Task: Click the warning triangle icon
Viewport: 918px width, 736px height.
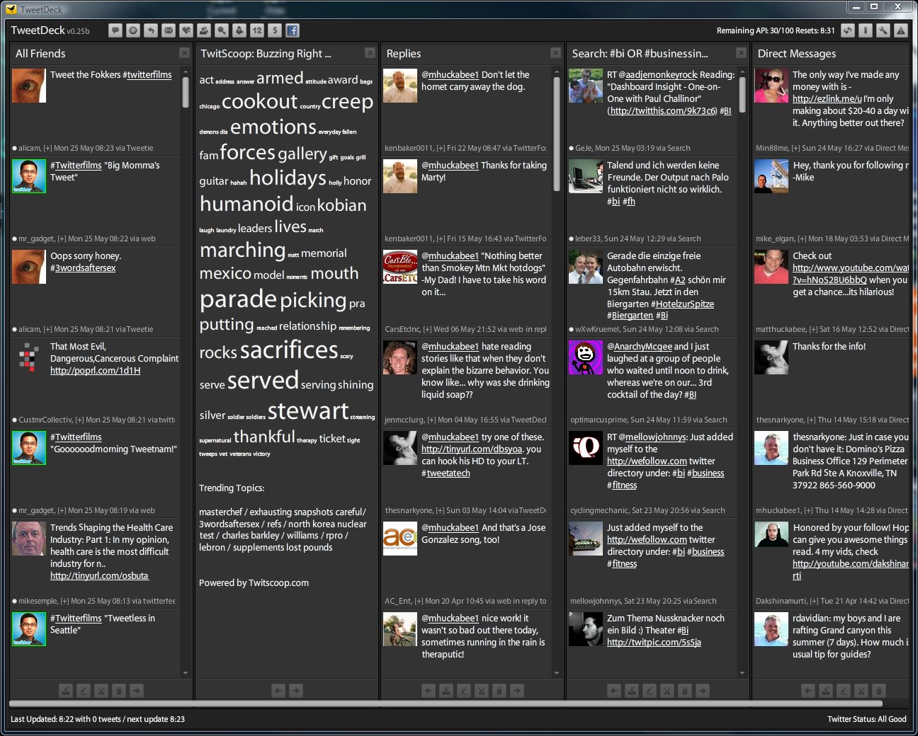Action: tap(900, 30)
